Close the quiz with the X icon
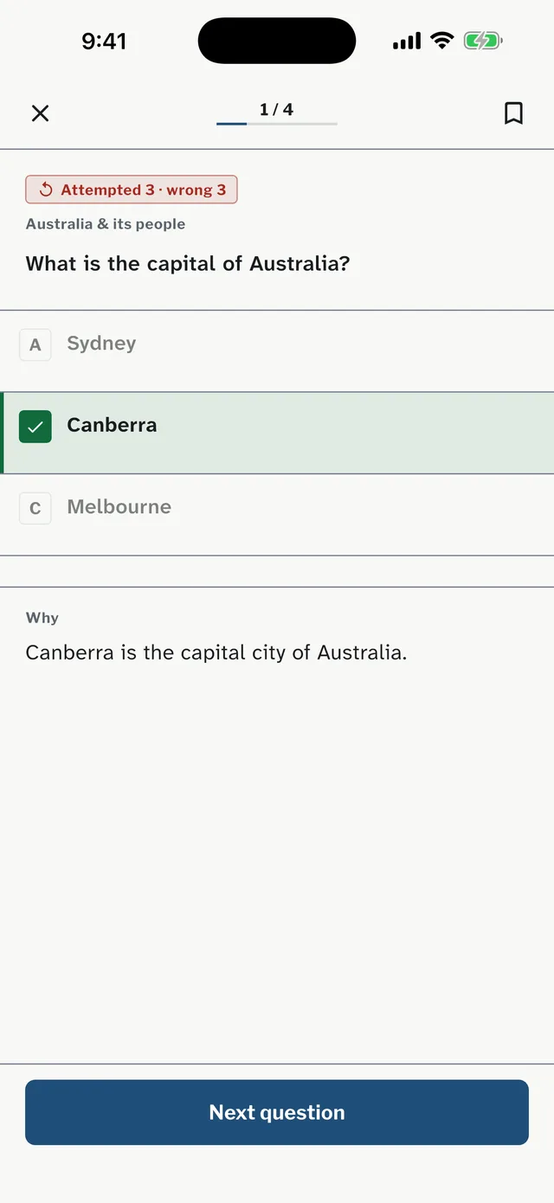Image resolution: width=554 pixels, height=1203 pixels. coord(40,113)
